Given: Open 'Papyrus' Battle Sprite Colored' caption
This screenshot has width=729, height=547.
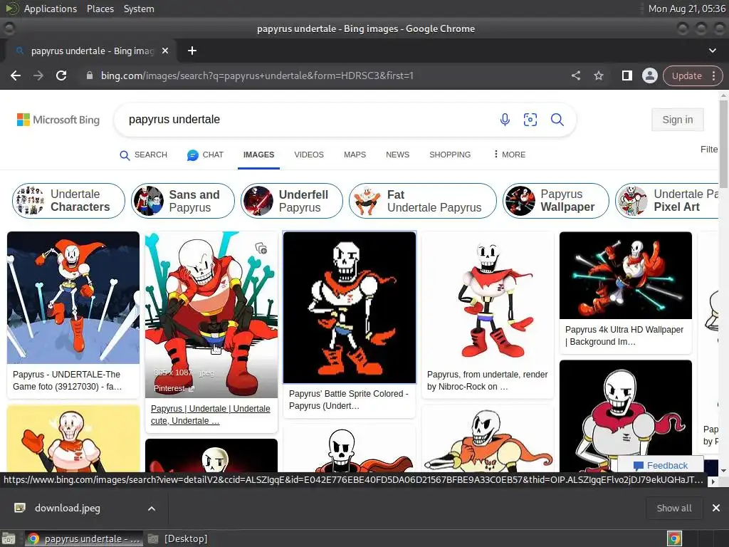Looking at the screenshot, I should [x=348, y=400].
